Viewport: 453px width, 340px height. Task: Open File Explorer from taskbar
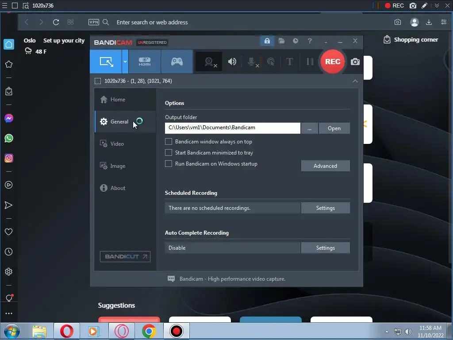tap(39, 331)
